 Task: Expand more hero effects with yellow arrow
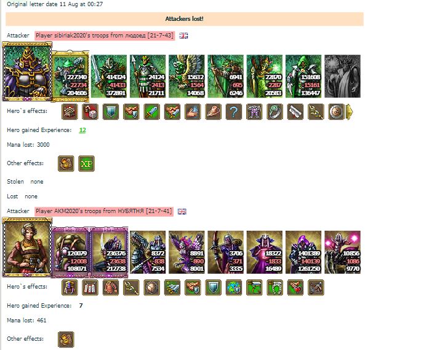pyautogui.click(x=350, y=112)
